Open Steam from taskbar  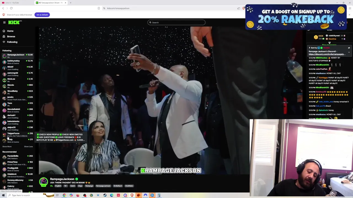tap(105, 195)
